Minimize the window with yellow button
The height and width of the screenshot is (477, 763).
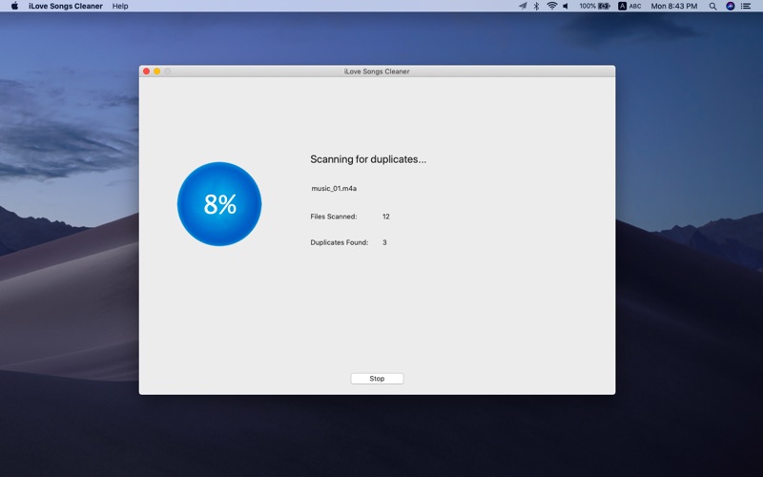(157, 71)
